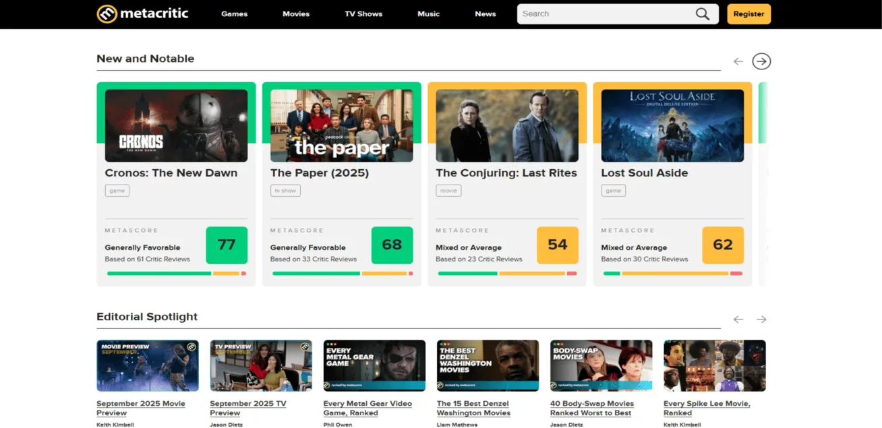
Task: Advance Editorial Spotlight with right arrow
Action: point(761,319)
